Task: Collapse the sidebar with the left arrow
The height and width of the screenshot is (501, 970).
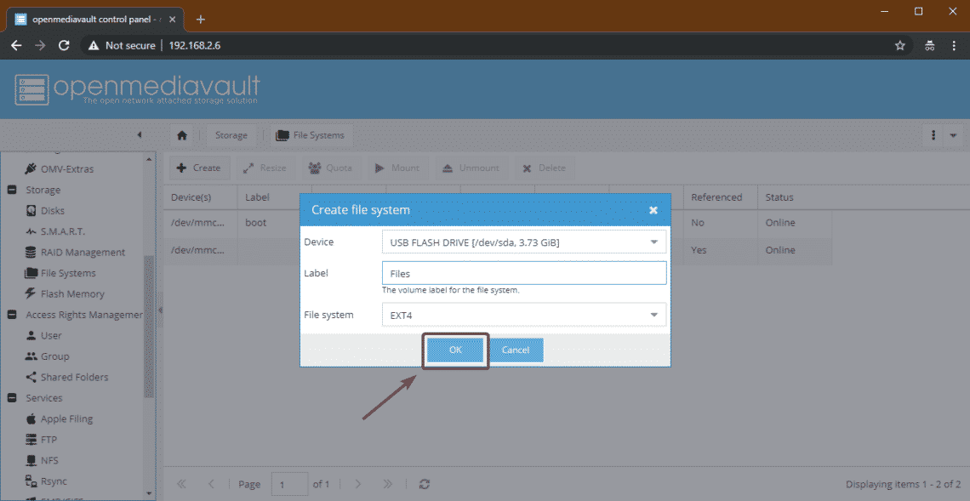Action: coord(140,134)
